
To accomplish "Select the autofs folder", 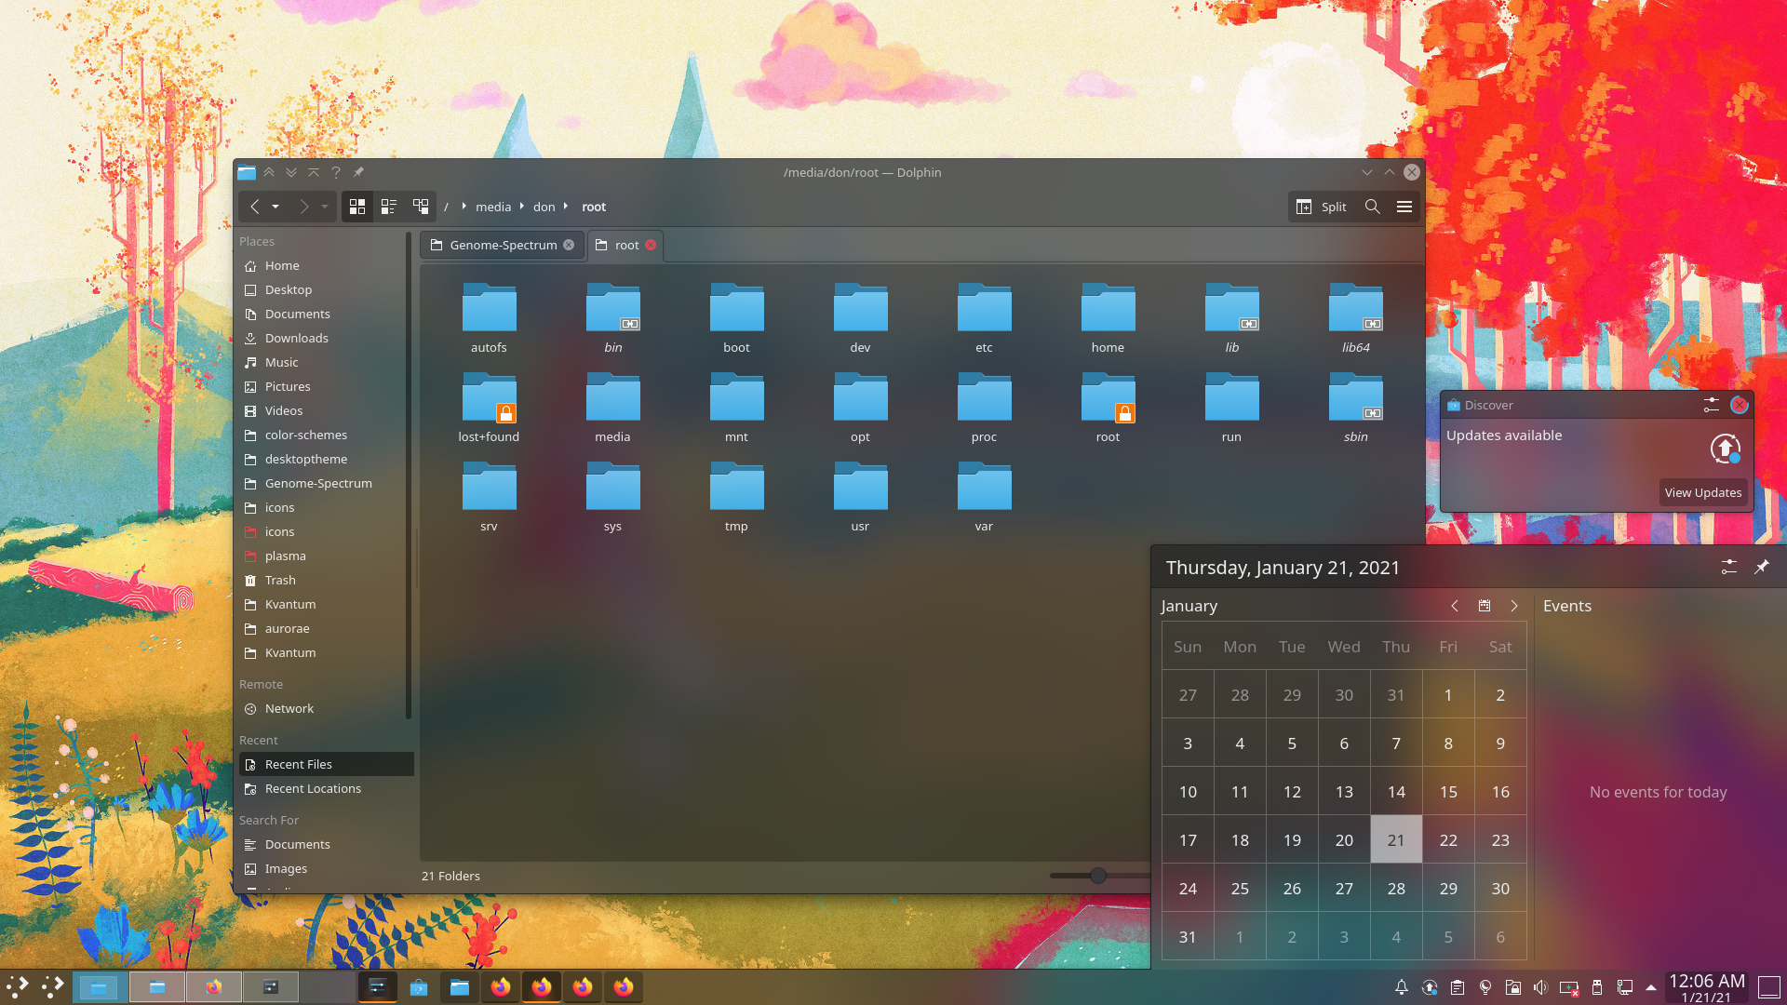I will (x=489, y=318).
